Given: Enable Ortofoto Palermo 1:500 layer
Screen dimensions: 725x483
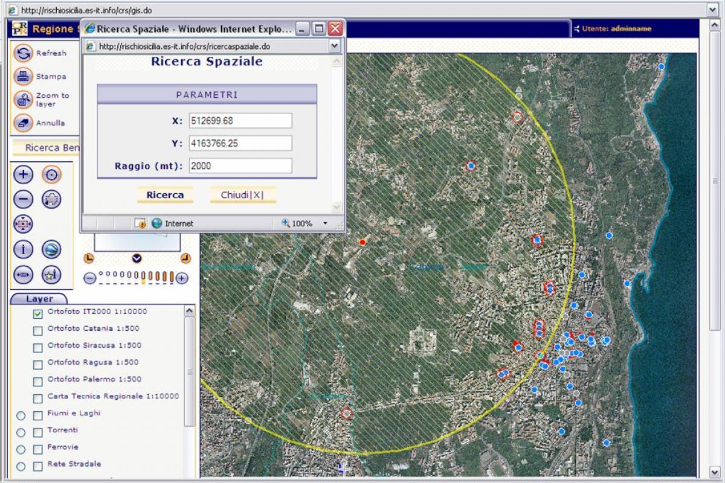Looking at the screenshot, I should (x=37, y=382).
